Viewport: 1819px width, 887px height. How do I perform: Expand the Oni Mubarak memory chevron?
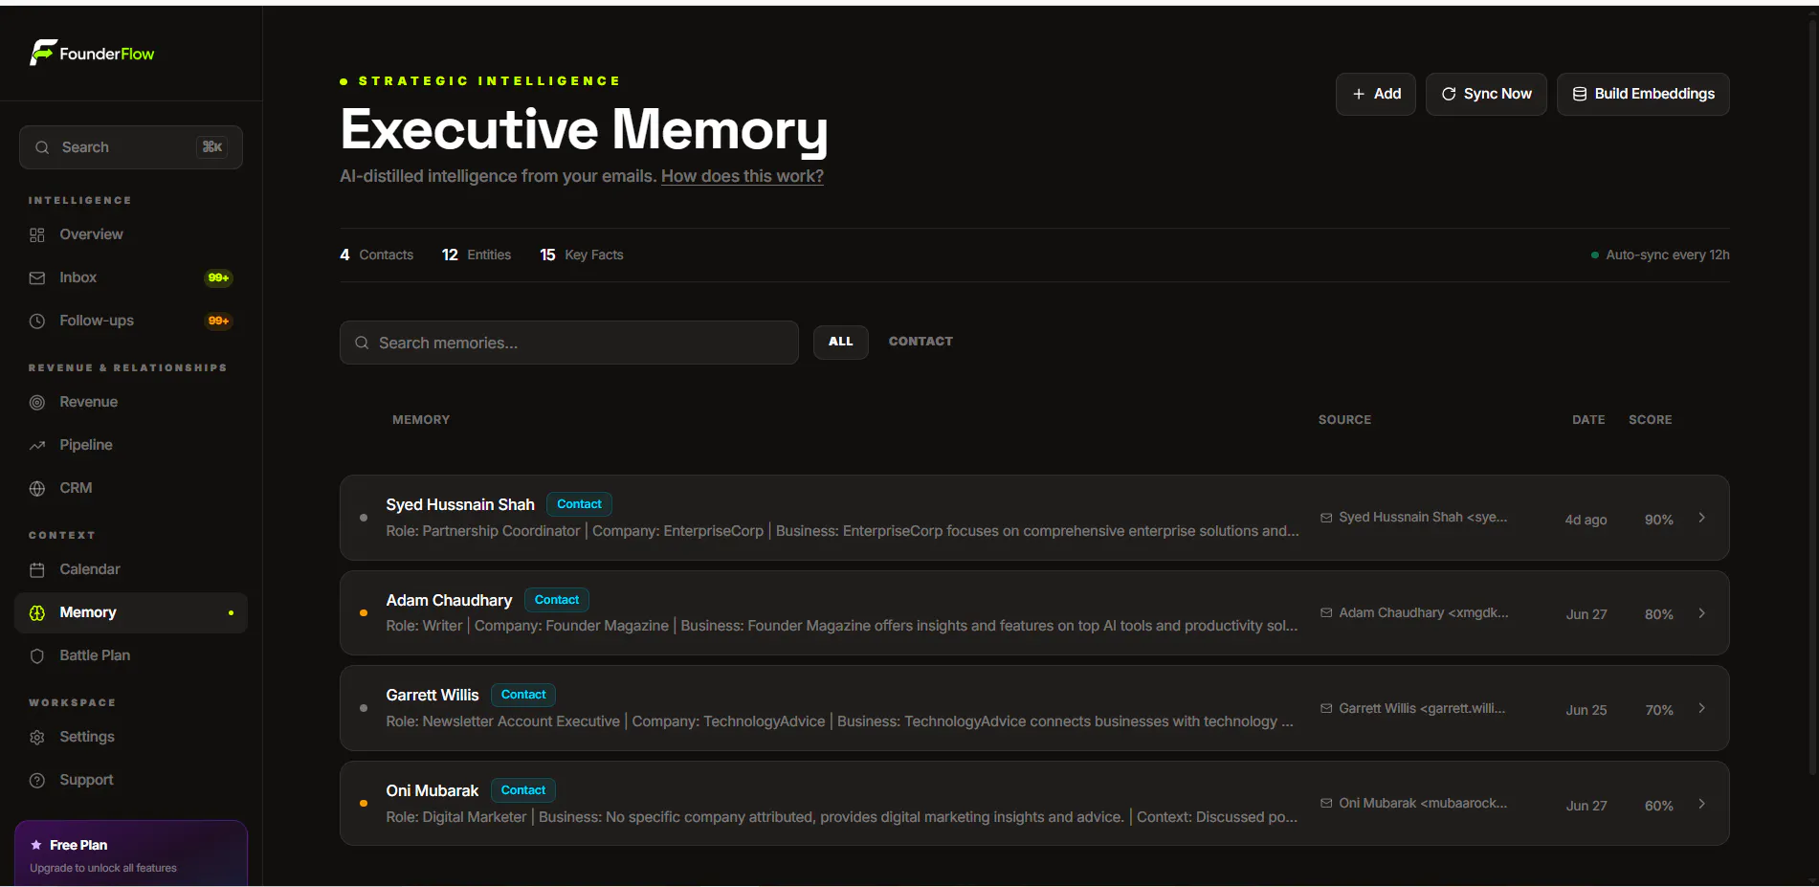click(x=1701, y=804)
